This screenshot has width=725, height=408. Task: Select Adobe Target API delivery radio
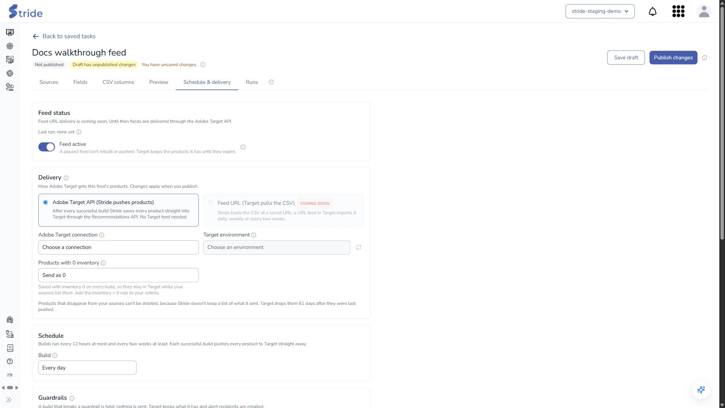coord(45,202)
